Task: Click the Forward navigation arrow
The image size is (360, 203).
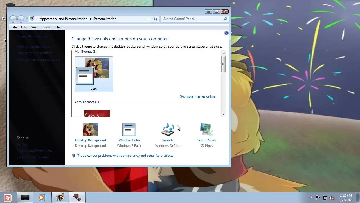Action: click(21, 19)
